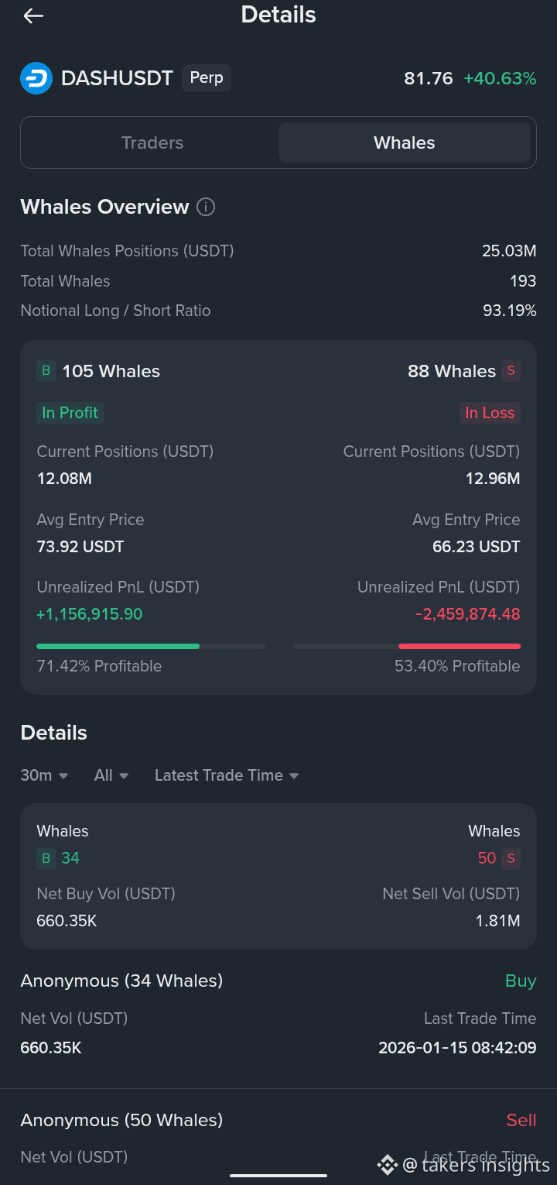This screenshot has width=557, height=1185.
Task: Tap the In Loss status badge
Action: point(490,413)
